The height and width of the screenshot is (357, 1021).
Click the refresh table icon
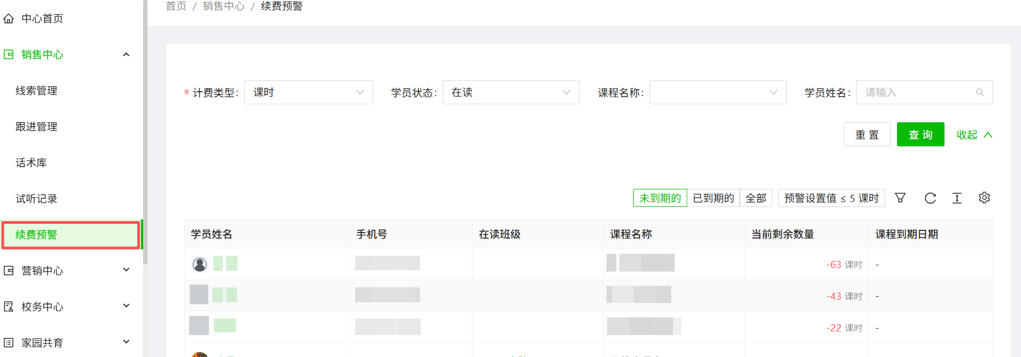click(x=930, y=198)
